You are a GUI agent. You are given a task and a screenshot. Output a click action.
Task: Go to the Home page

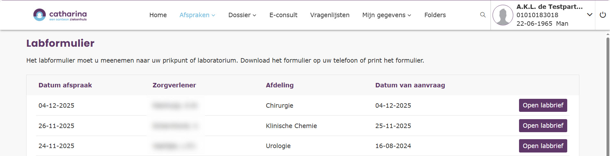pos(158,15)
